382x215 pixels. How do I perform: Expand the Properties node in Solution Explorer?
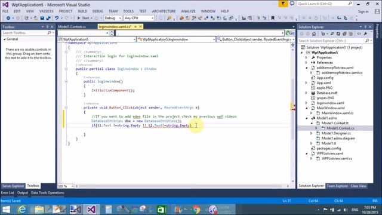coord(306,58)
